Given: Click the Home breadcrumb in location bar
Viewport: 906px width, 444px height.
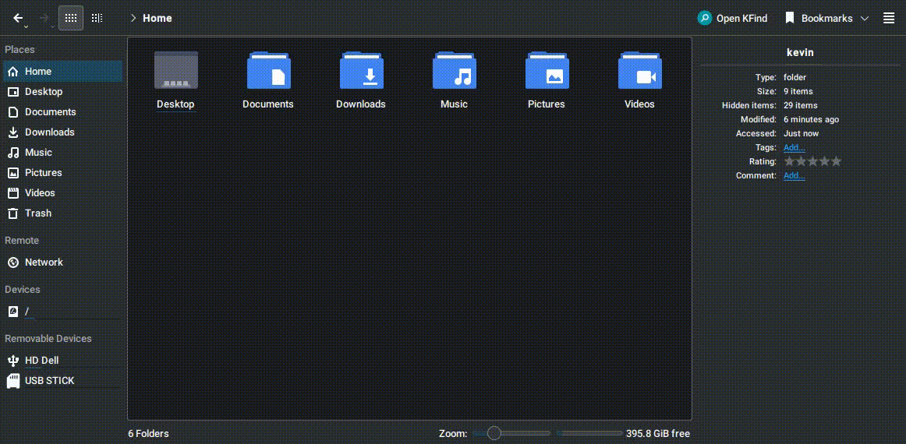Looking at the screenshot, I should click(x=157, y=18).
